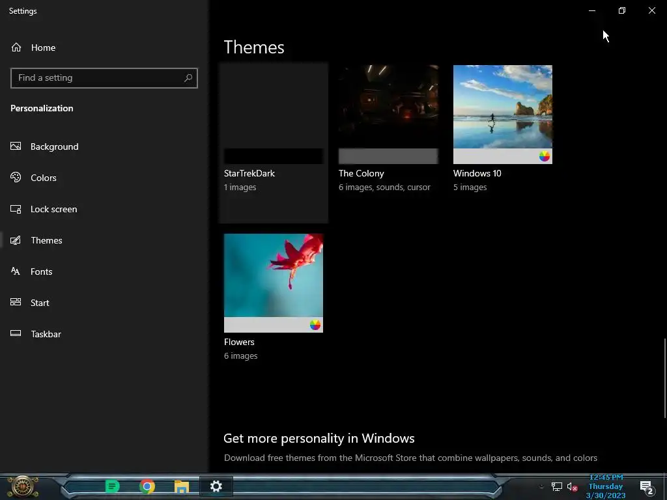Restore down the Settings window

click(622, 10)
